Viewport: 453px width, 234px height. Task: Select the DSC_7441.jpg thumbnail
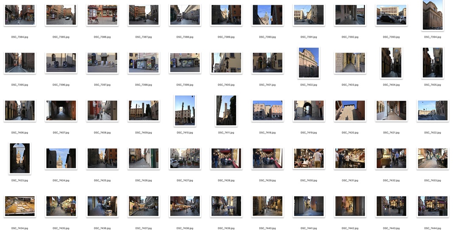coord(309,206)
